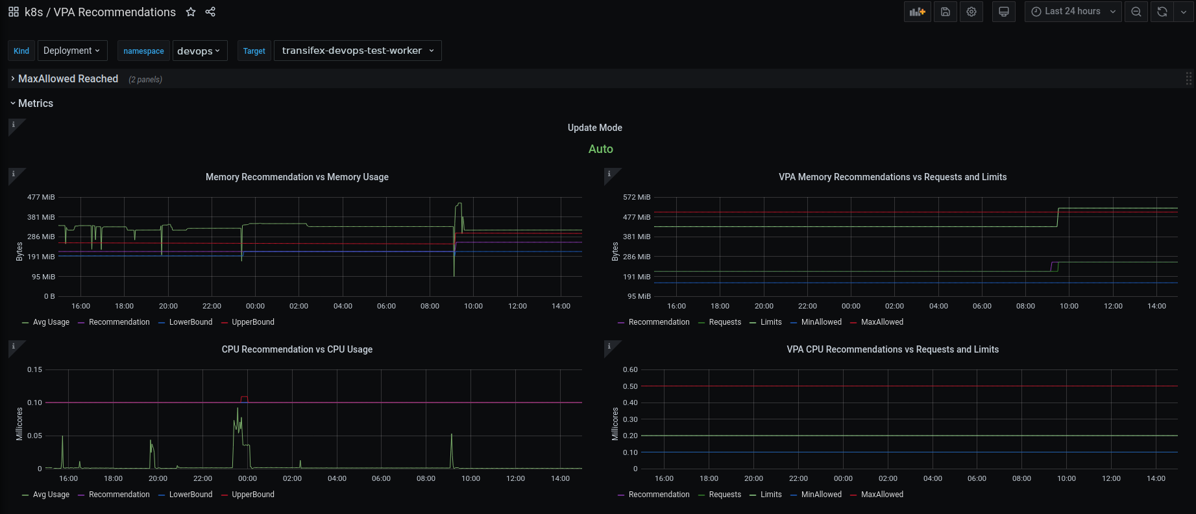
Task: Star the VPA Recommendations dashboard
Action: tap(191, 12)
